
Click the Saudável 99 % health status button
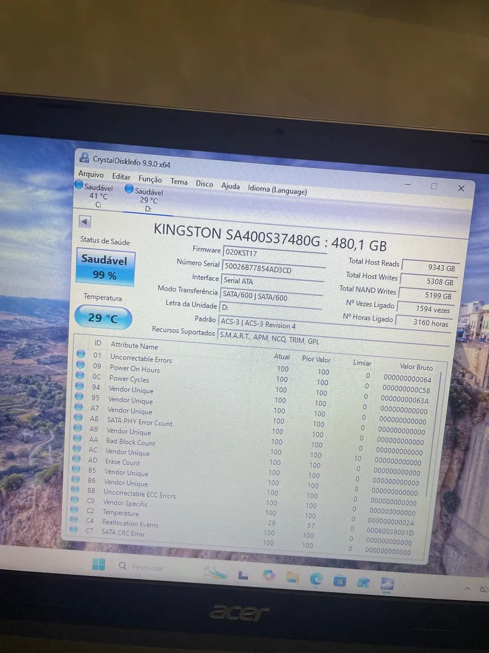[105, 267]
